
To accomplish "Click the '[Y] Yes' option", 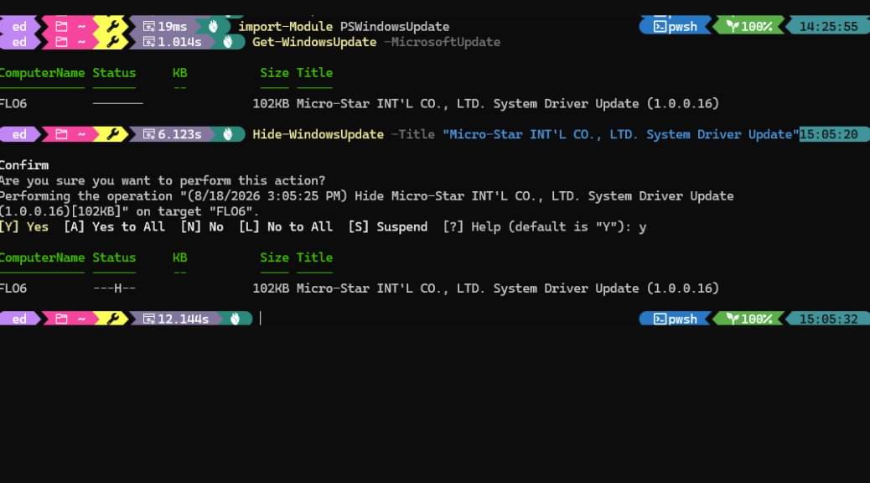I will 23,227.
